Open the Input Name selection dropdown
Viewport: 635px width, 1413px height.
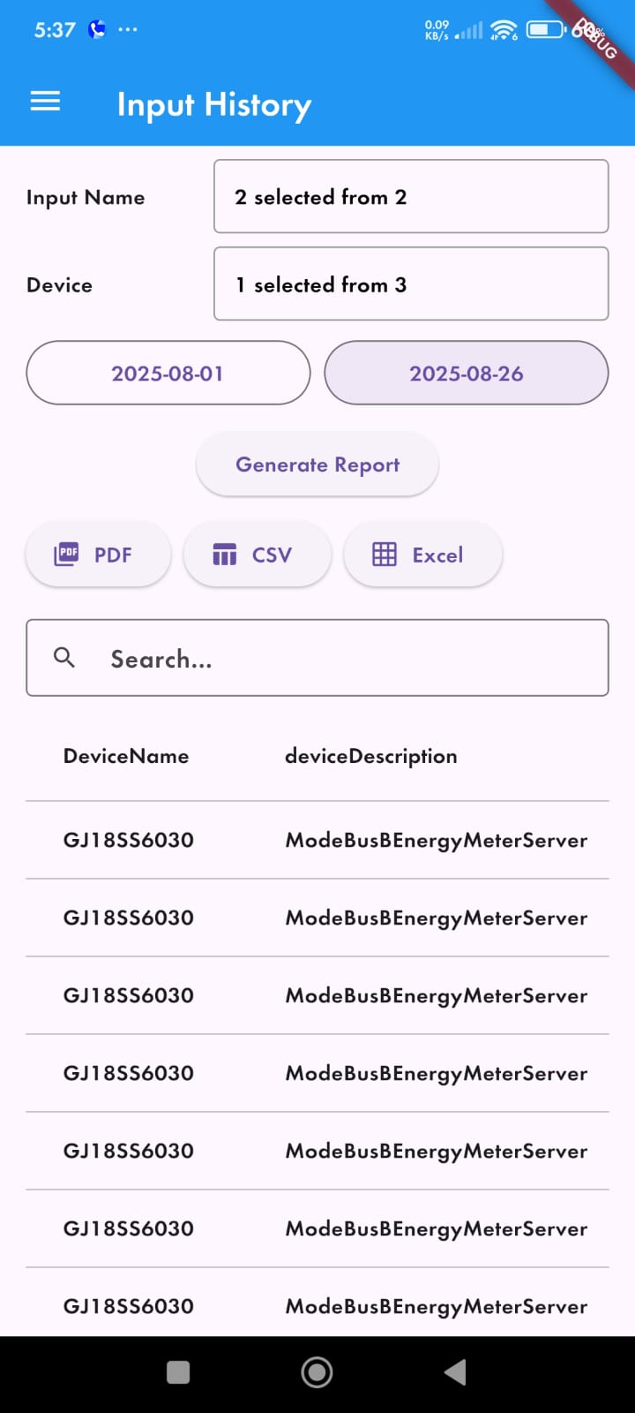coord(411,197)
